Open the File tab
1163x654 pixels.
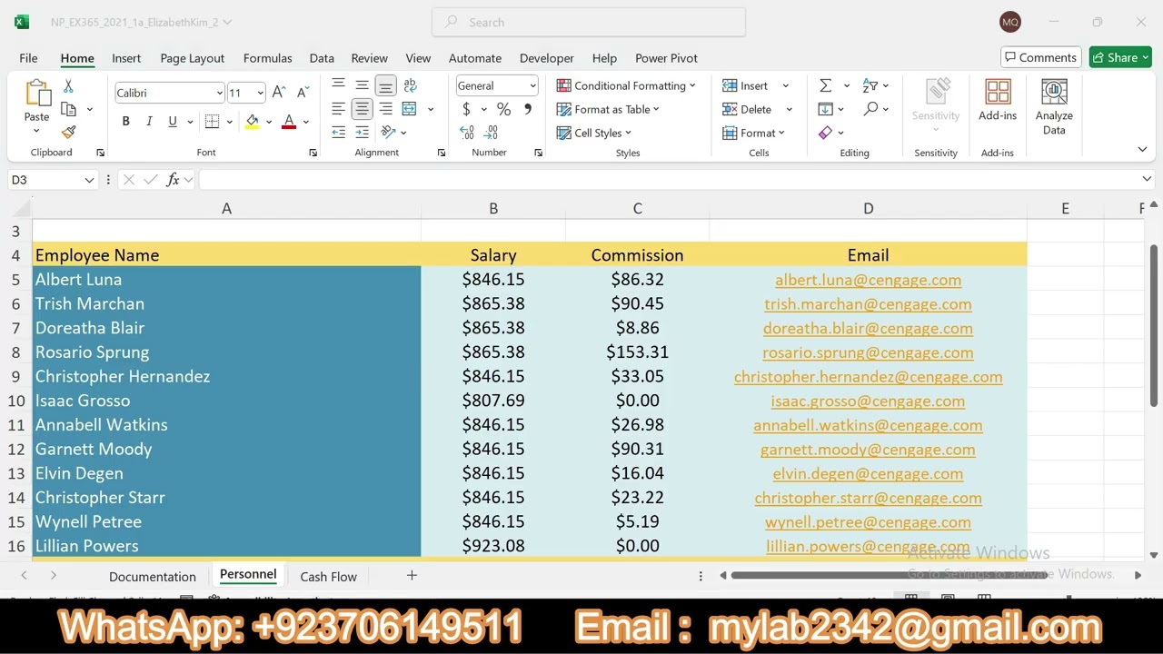point(28,58)
